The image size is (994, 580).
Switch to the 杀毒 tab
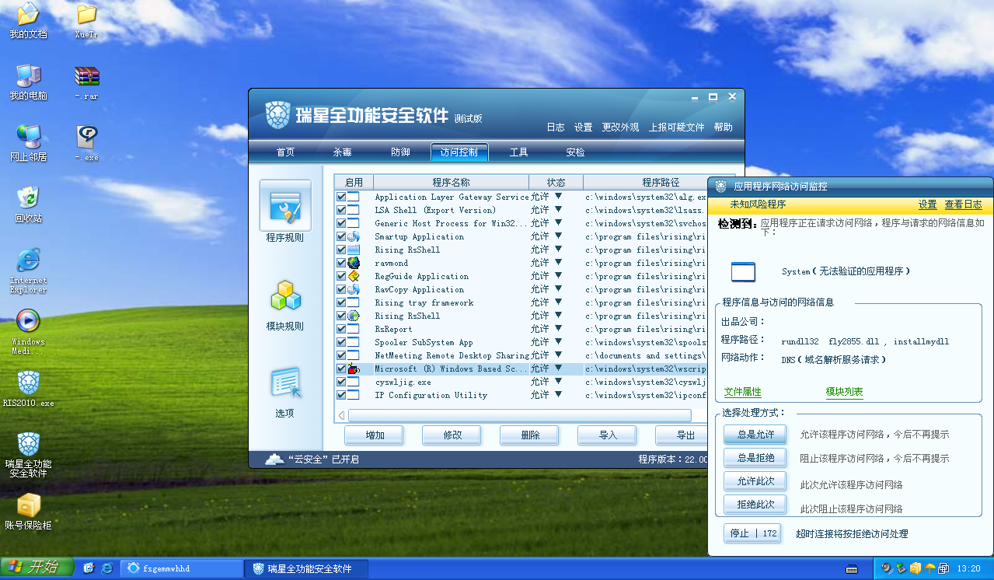point(343,152)
